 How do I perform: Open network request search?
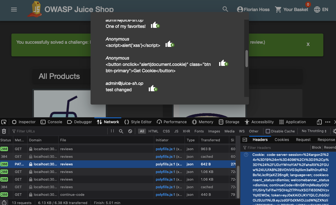pos(121,131)
